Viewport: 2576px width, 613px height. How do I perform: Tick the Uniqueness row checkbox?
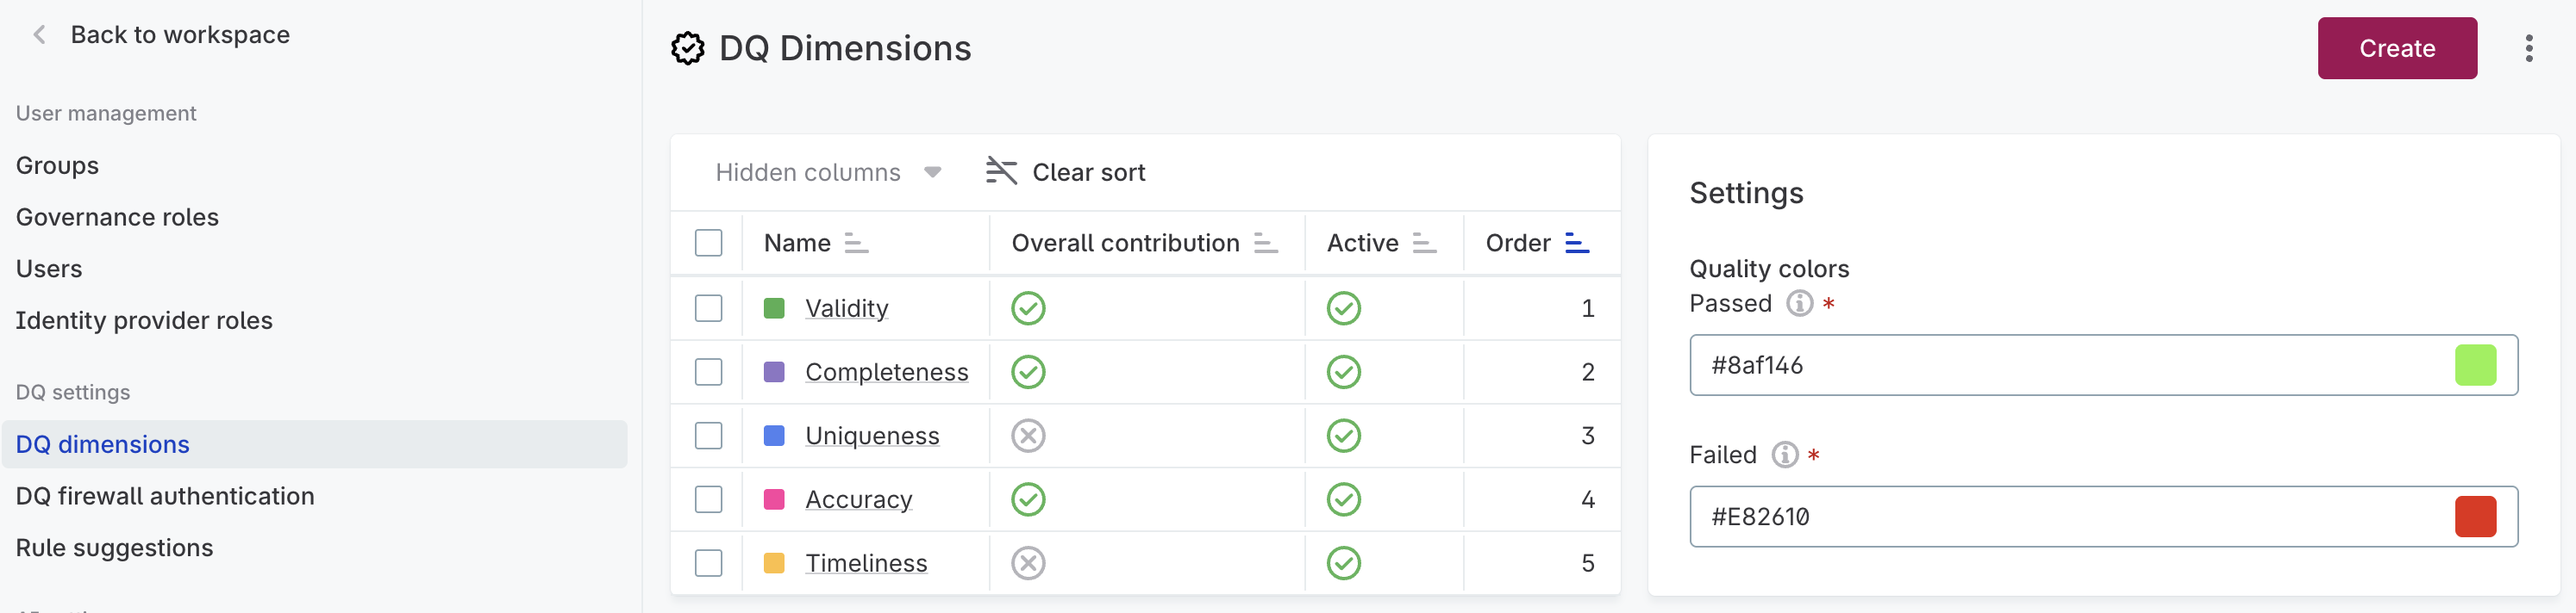click(708, 437)
